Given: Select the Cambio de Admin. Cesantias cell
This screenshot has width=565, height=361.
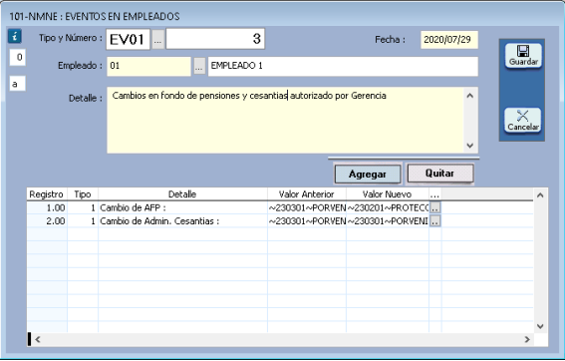Looking at the screenshot, I should coord(182,221).
